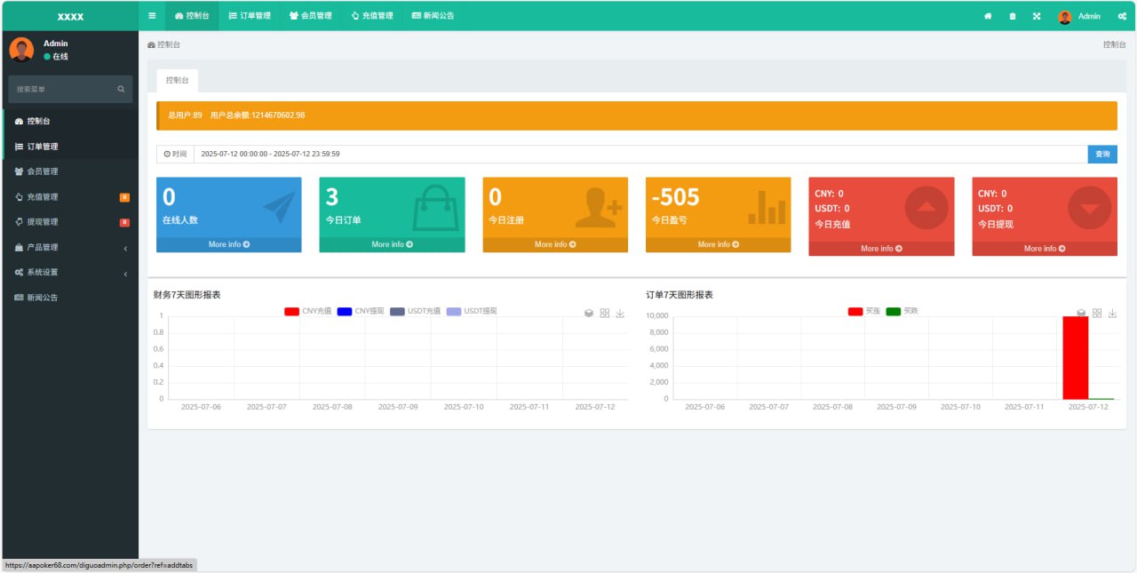
Task: Click the search magnifier in sidebar
Action: point(121,89)
